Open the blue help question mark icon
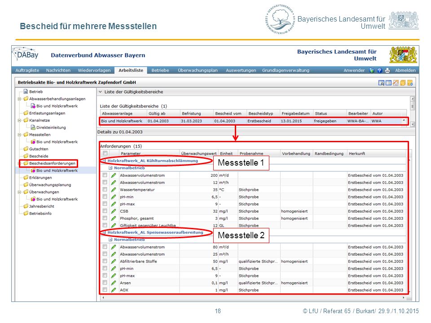 click(x=379, y=70)
